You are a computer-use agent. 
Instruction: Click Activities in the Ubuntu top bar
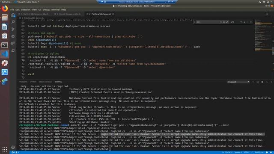[6, 2]
